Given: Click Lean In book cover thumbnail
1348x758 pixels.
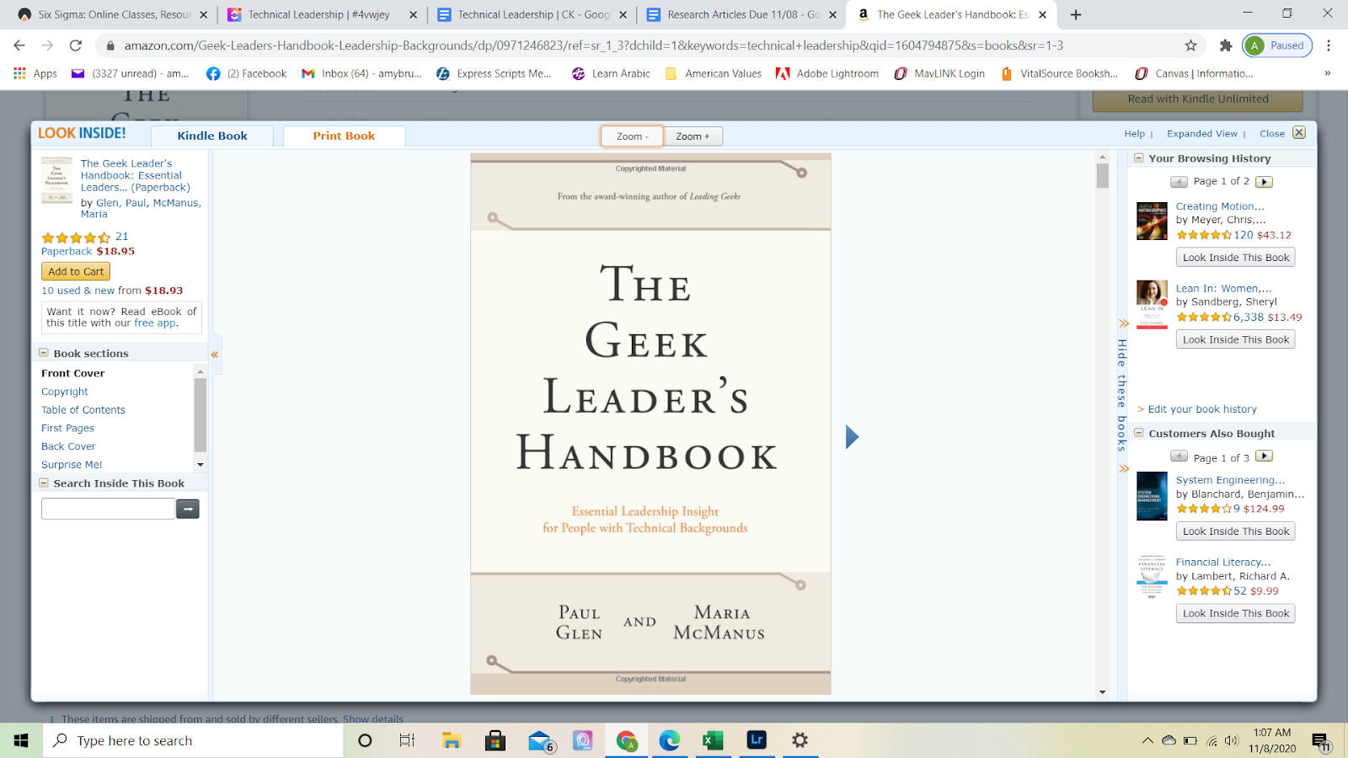Looking at the screenshot, I should 1152,304.
